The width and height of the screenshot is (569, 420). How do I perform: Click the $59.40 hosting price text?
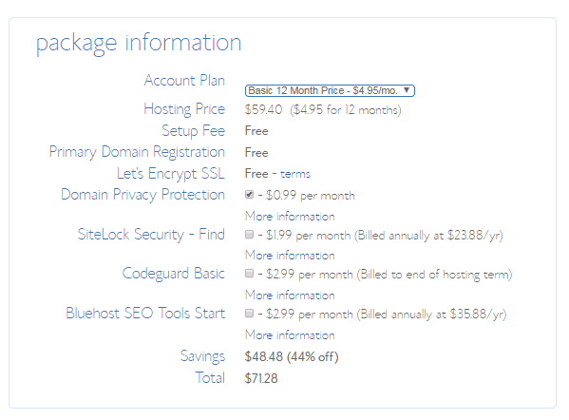tap(263, 109)
